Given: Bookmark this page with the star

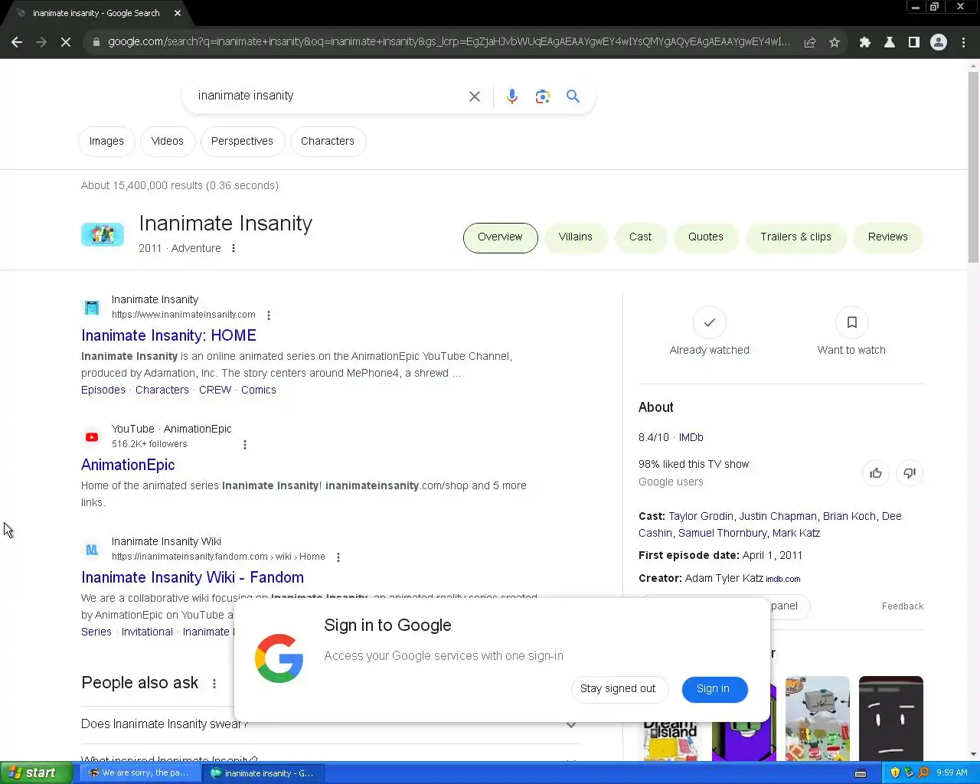Looking at the screenshot, I should pyautogui.click(x=835, y=42).
